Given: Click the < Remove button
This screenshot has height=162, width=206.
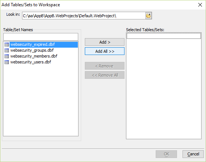Looking at the screenshot, I should tap(105, 66).
